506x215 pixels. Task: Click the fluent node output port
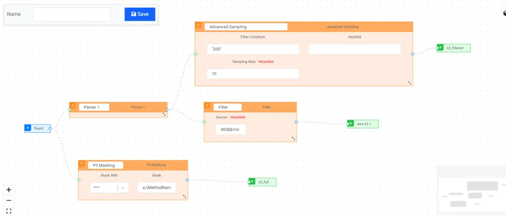(x=50, y=129)
